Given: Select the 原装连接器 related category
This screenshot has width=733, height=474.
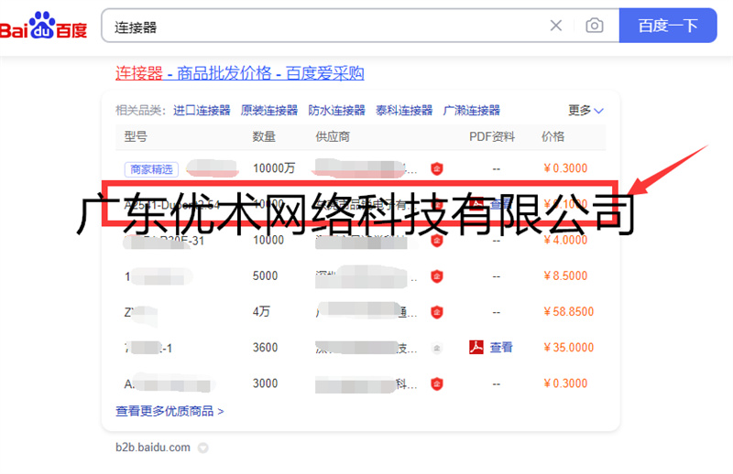Looking at the screenshot, I should pyautogui.click(x=269, y=110).
